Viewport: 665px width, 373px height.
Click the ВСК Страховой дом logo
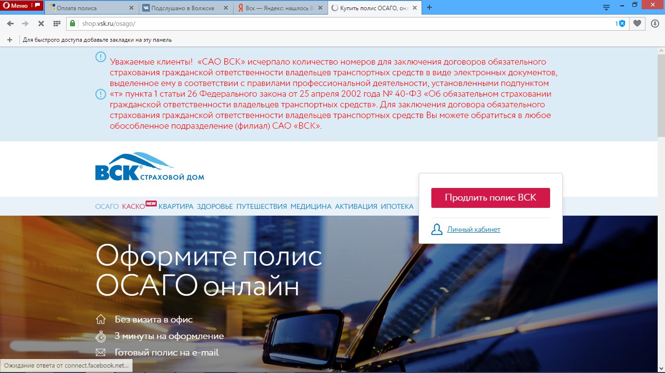pos(149,166)
